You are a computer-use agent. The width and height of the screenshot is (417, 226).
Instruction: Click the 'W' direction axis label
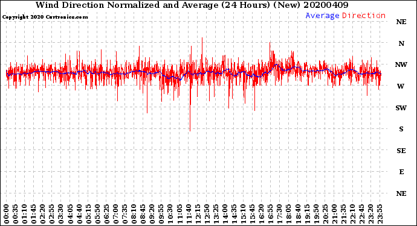[x=401, y=86]
